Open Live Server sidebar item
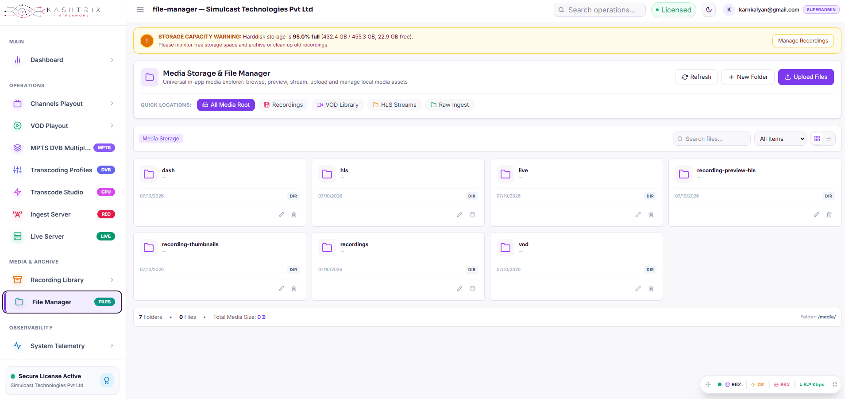Viewport: 845px width, 399px height. [x=63, y=236]
